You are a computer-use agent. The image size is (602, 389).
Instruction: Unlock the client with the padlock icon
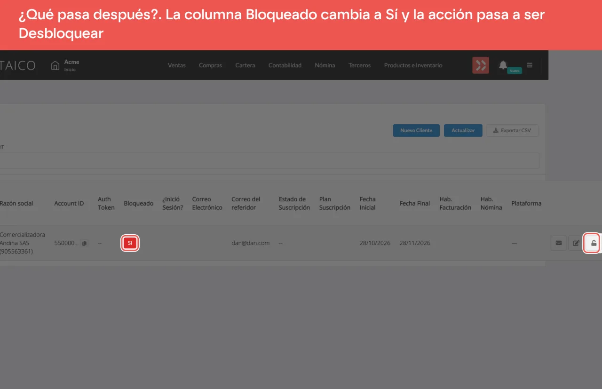point(594,243)
